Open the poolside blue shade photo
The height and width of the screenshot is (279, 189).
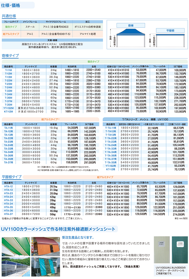16,267
